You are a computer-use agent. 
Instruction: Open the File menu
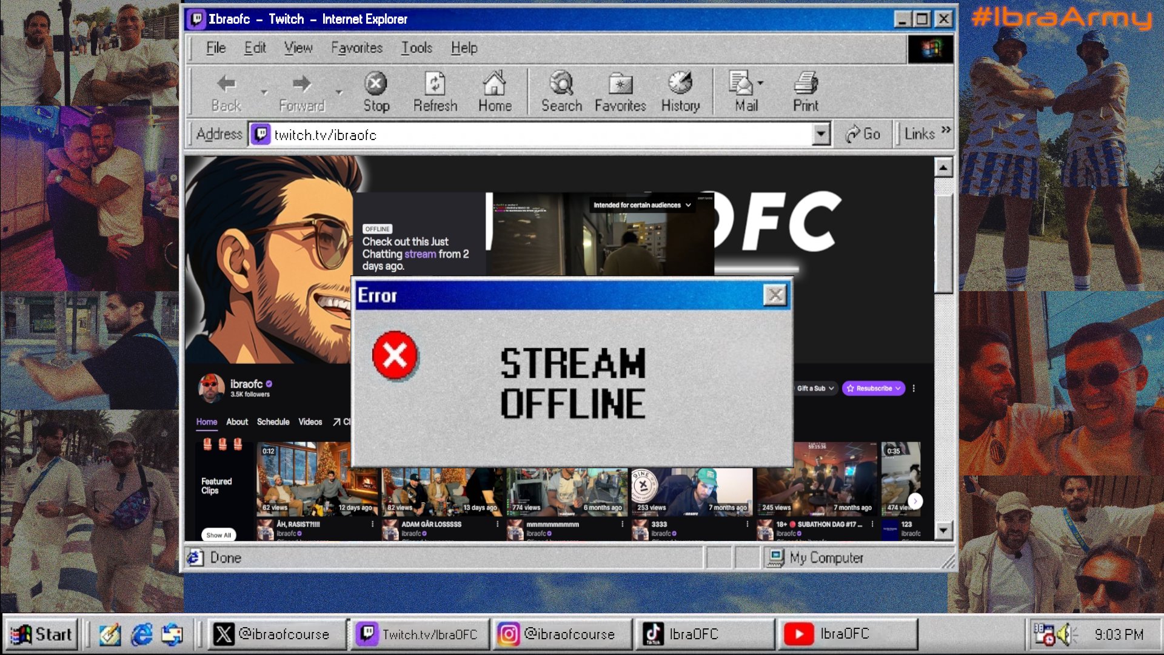coord(215,48)
